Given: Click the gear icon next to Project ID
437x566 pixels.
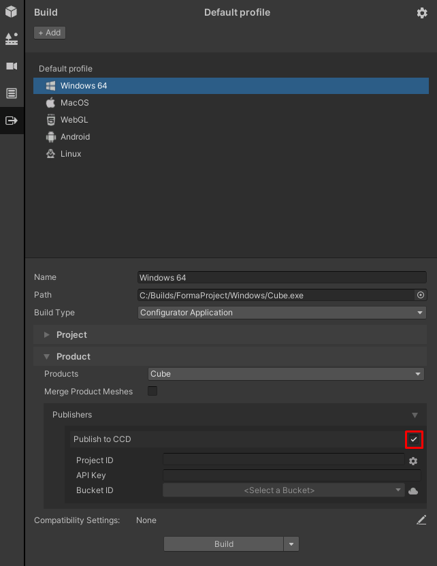Looking at the screenshot, I should 413,461.
